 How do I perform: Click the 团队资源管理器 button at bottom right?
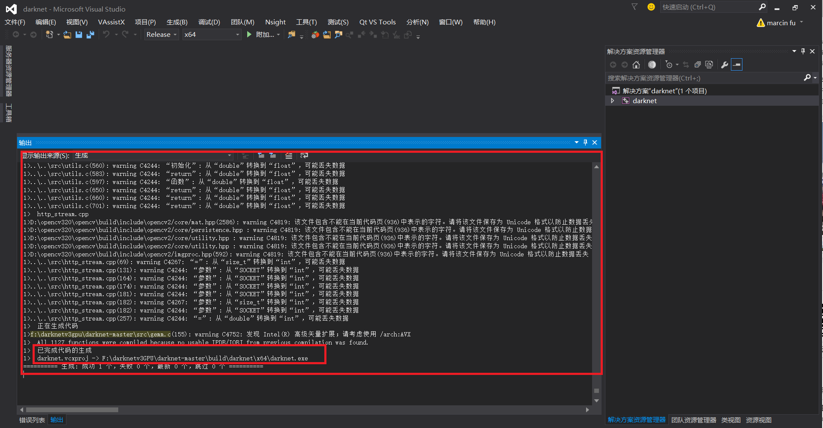tap(694, 420)
